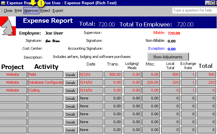Click the Show Adjustments button

pyautogui.click(x=168, y=57)
